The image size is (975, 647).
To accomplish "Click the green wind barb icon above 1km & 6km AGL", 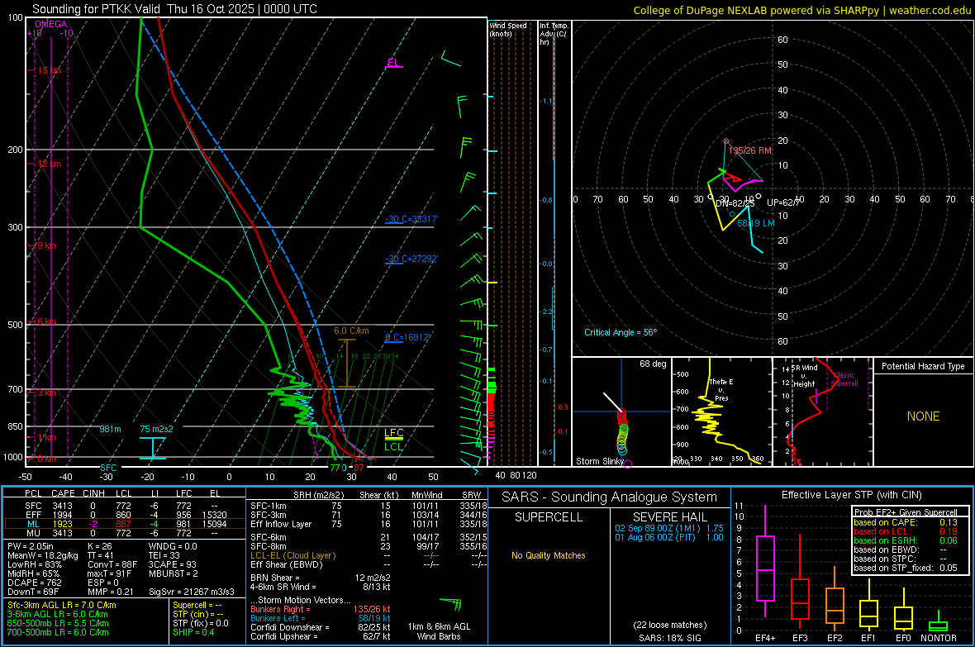I will [x=451, y=603].
